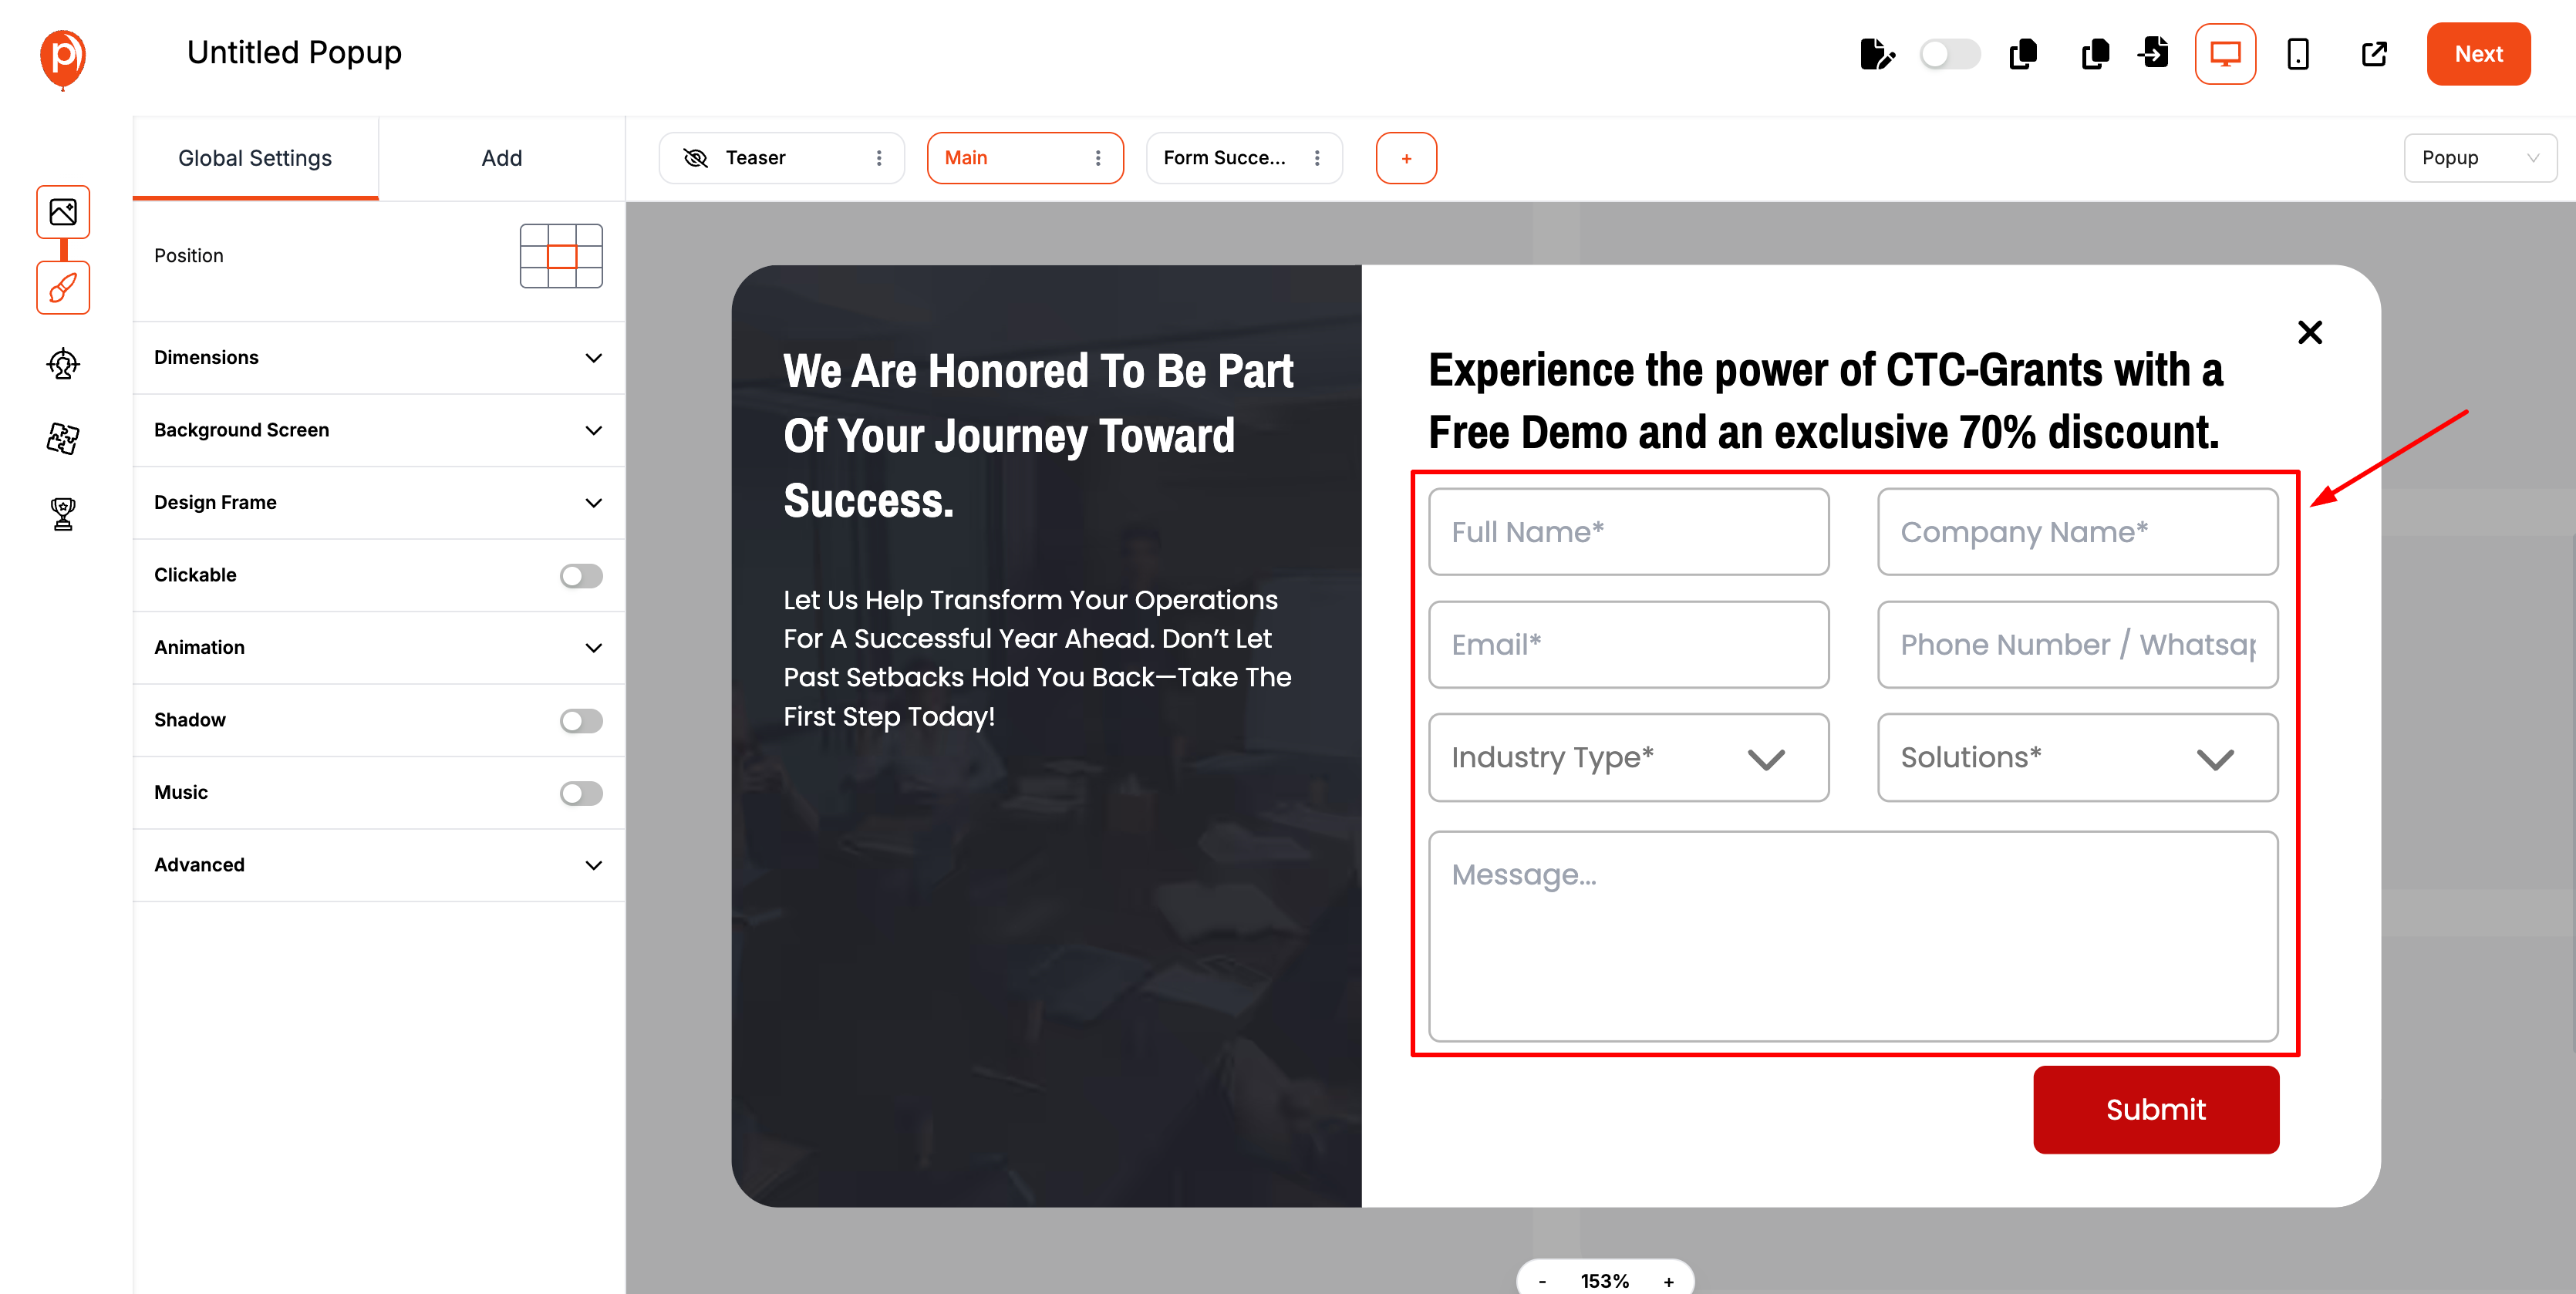
Task: Expand the Dimensions section
Action: [378, 358]
